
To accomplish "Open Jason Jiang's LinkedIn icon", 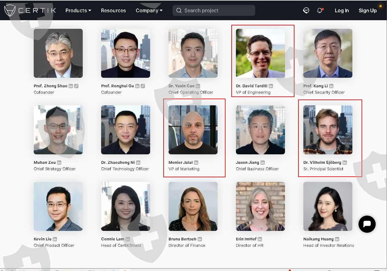I will click(263, 163).
